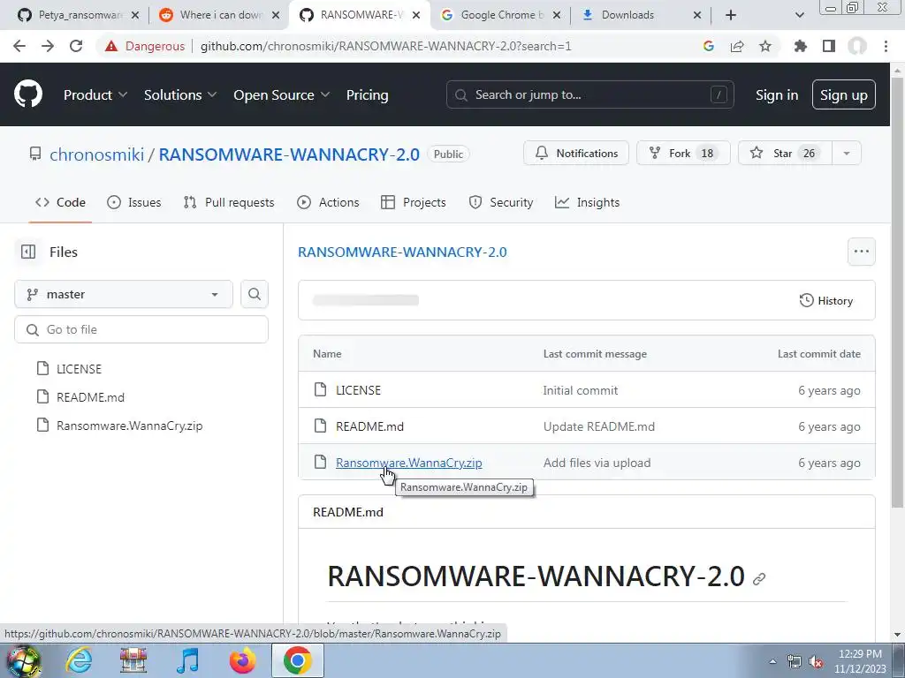Switch to the Downloads browser tab

tap(628, 15)
